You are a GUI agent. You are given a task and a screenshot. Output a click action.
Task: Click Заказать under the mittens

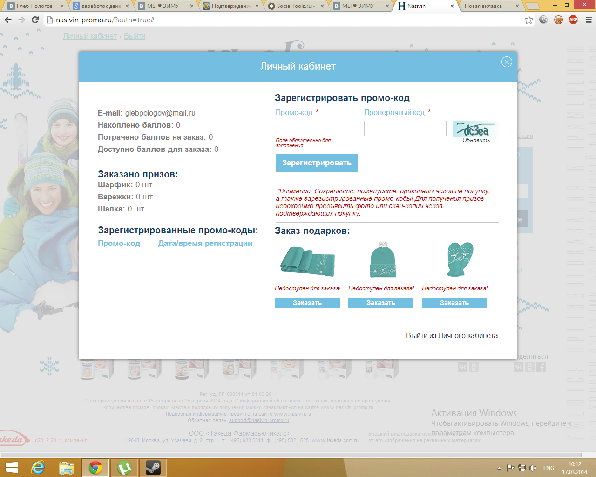(x=454, y=303)
